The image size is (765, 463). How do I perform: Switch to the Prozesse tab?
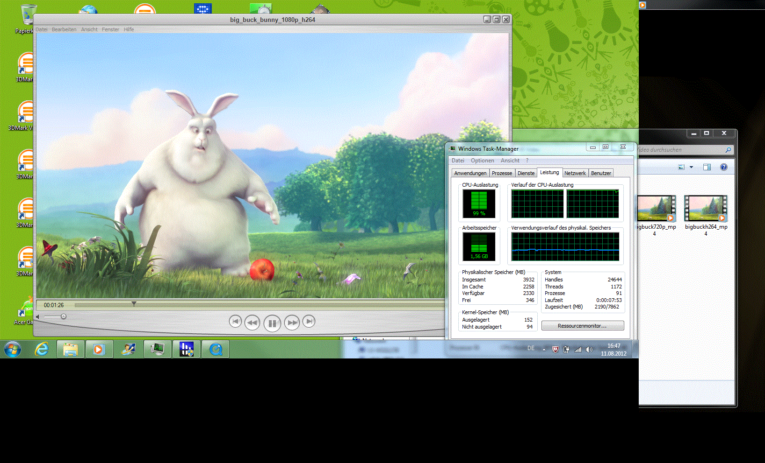(502, 173)
